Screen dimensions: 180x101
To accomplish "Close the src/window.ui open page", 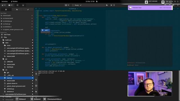I will pyautogui.click(x=32, y=27).
